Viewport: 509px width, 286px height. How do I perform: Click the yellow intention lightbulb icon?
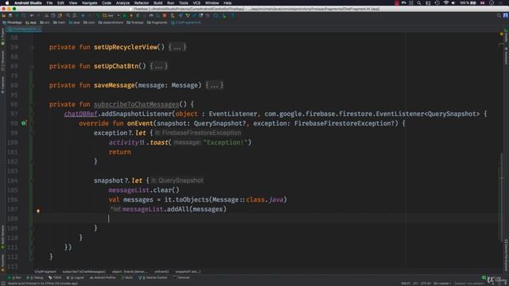point(38,211)
